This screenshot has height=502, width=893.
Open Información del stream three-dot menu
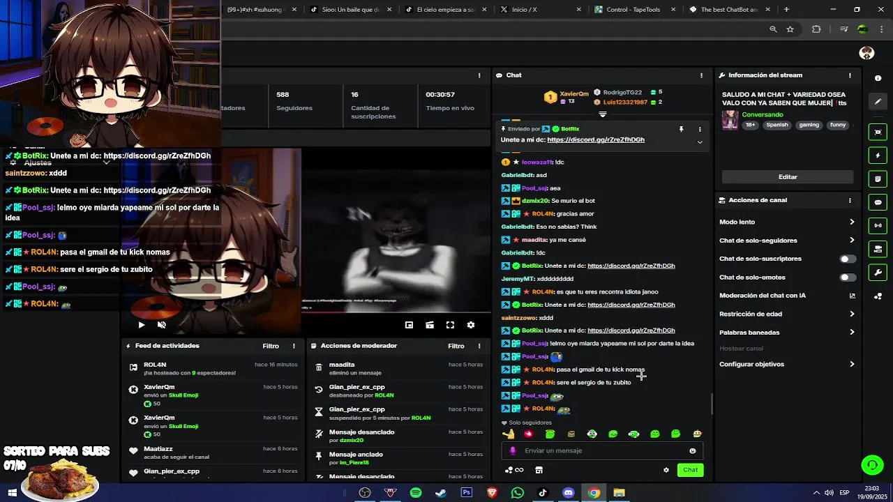pyautogui.click(x=850, y=75)
